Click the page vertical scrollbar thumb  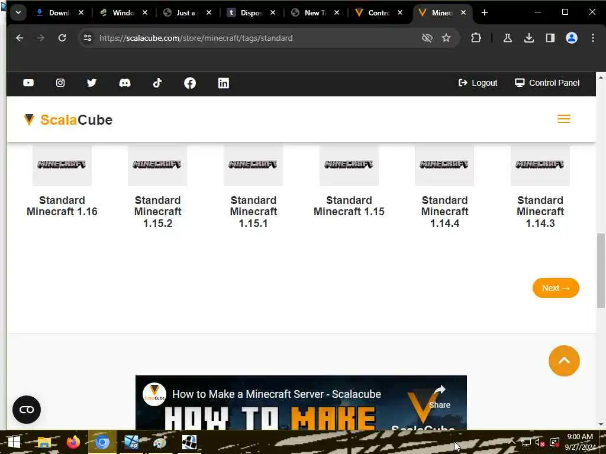click(601, 270)
